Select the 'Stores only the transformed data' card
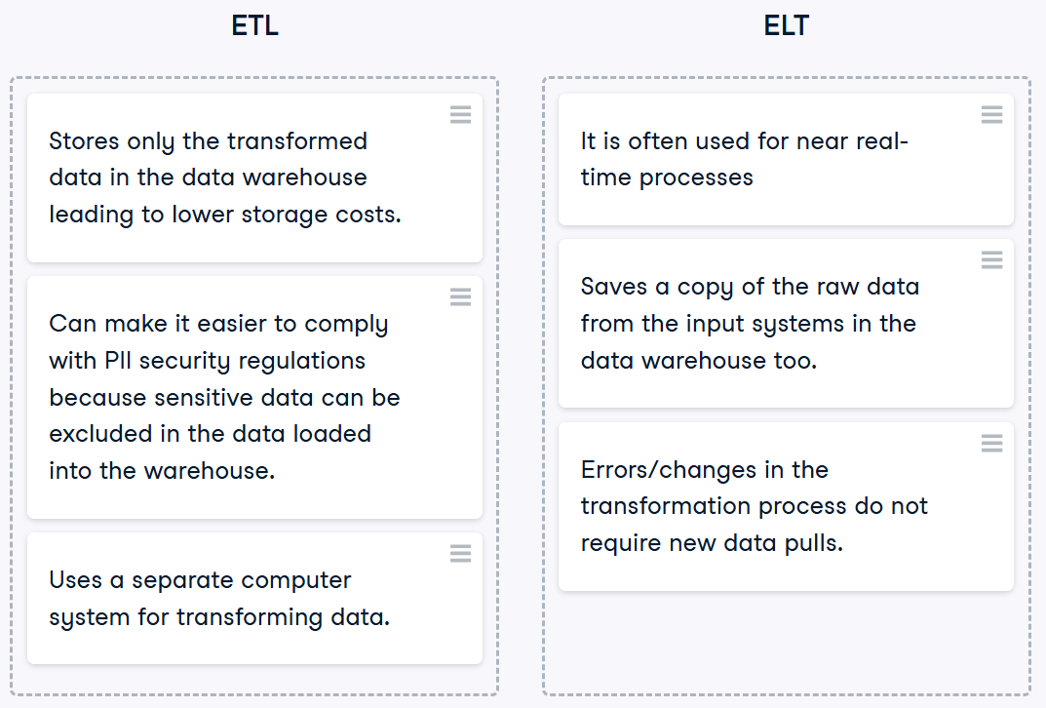Screen dimensions: 1046x708 [254, 178]
